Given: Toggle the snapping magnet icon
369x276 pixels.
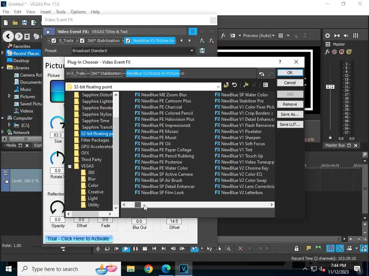Looking at the screenshot, I should click(330, 248).
